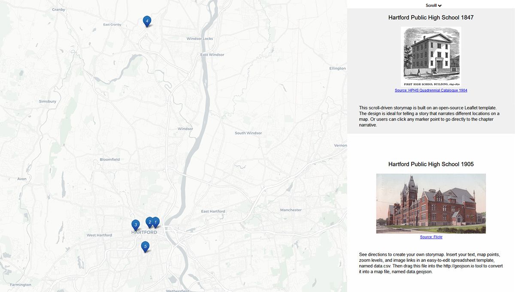Viewport: 515px width, 292px height.
Task: Click the map near Manchester
Action: [291, 210]
